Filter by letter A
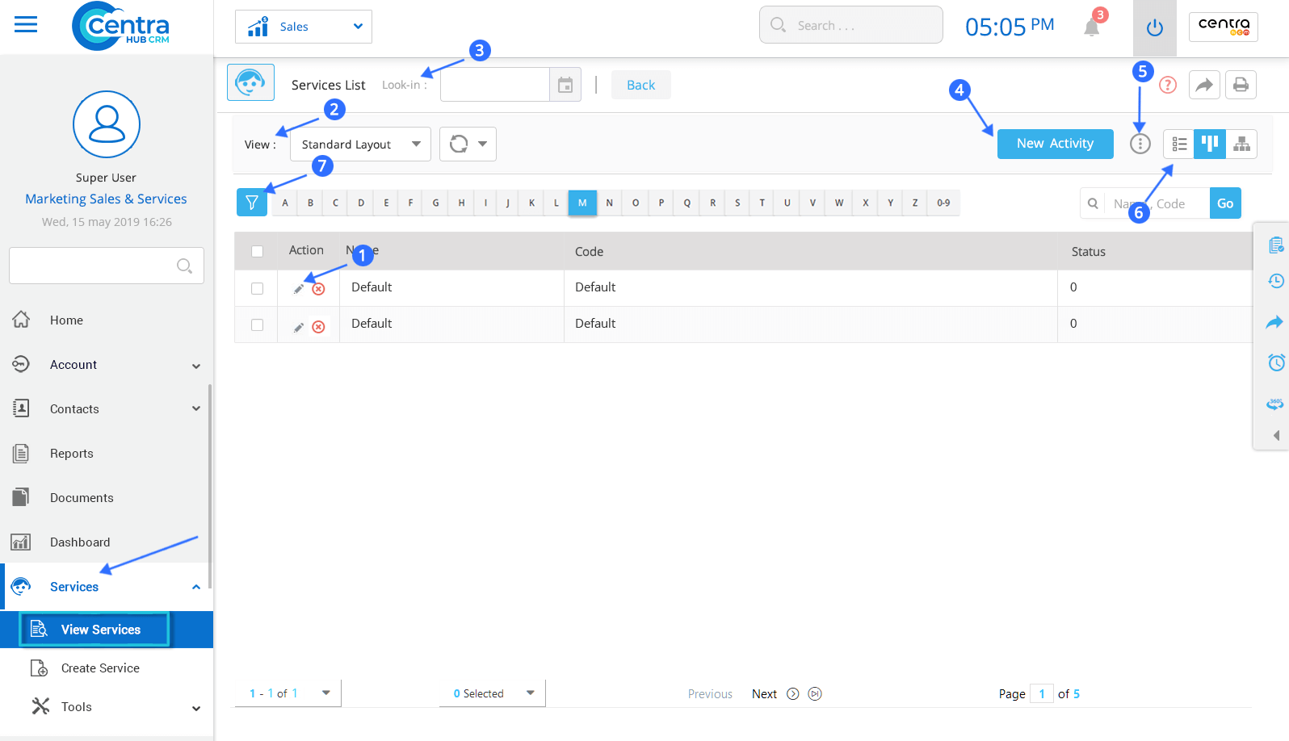Image resolution: width=1289 pixels, height=741 pixels. 285,203
